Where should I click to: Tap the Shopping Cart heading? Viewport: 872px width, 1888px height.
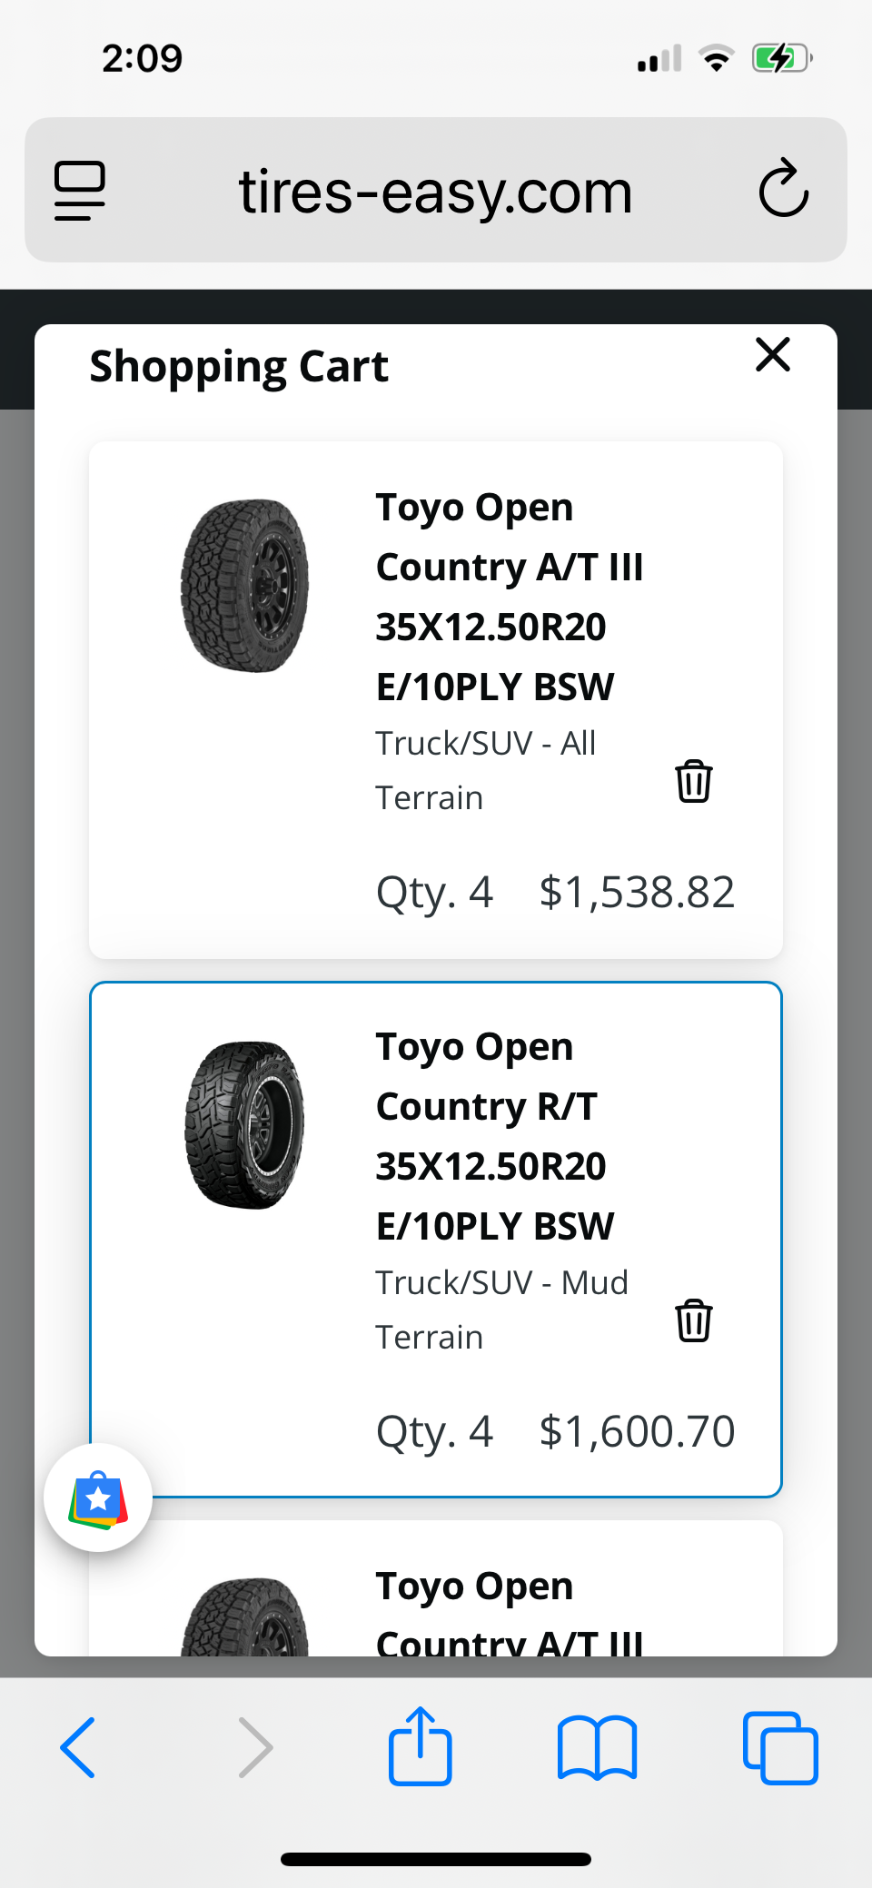[239, 367]
